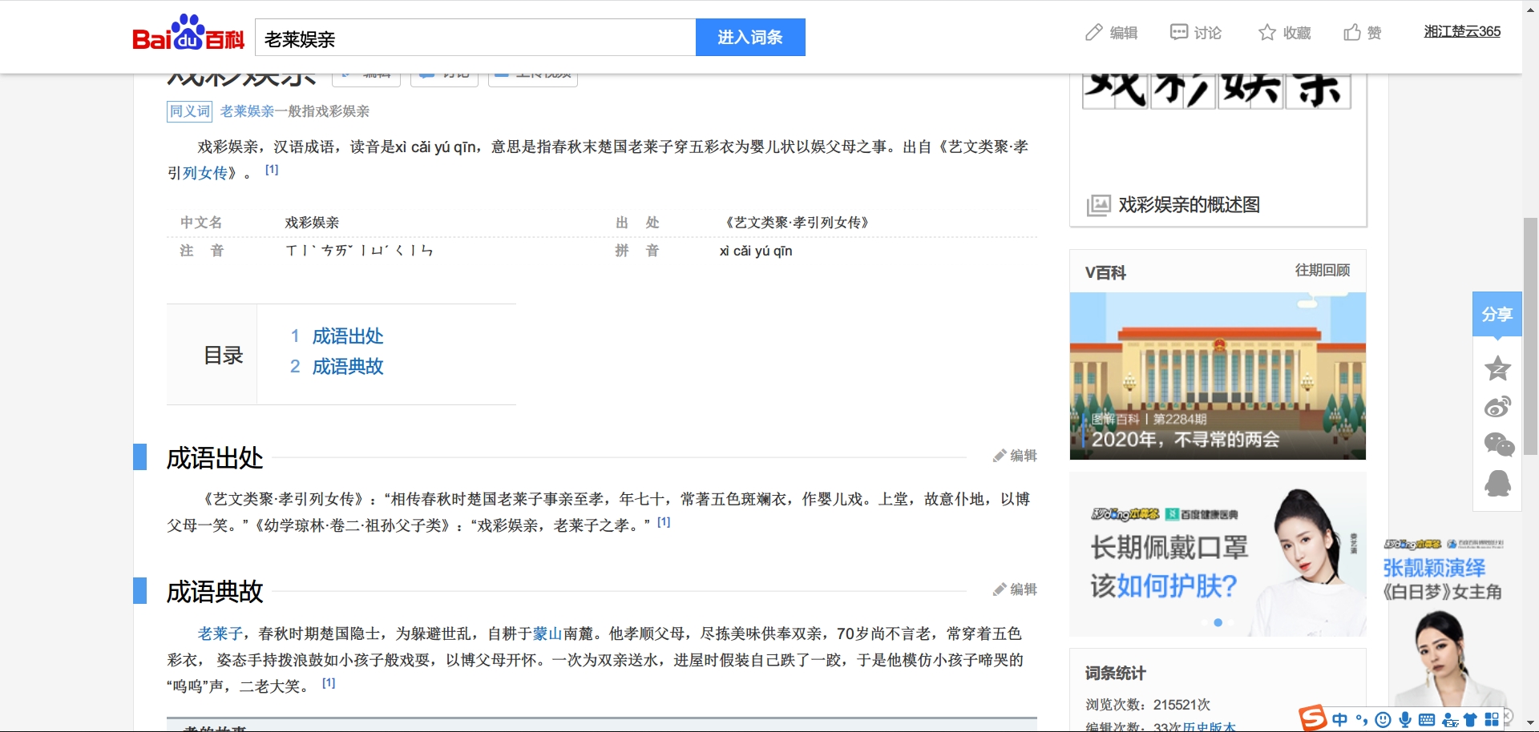Share to Qzone via star icon
This screenshot has height=732, width=1539.
click(1497, 368)
